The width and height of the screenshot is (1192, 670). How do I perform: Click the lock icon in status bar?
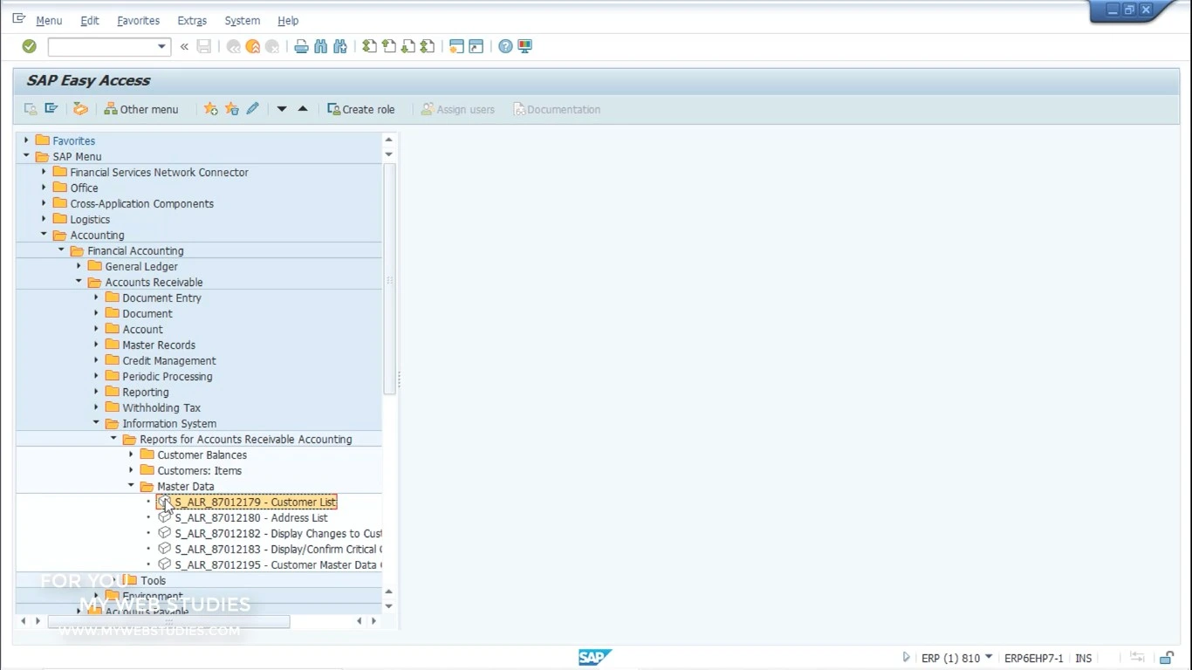[x=1167, y=658]
